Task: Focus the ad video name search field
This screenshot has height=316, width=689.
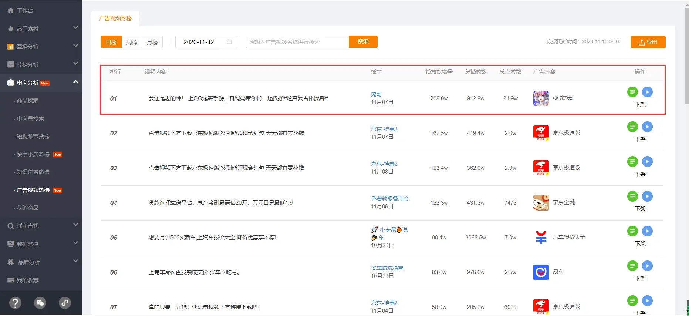Action: (x=297, y=42)
